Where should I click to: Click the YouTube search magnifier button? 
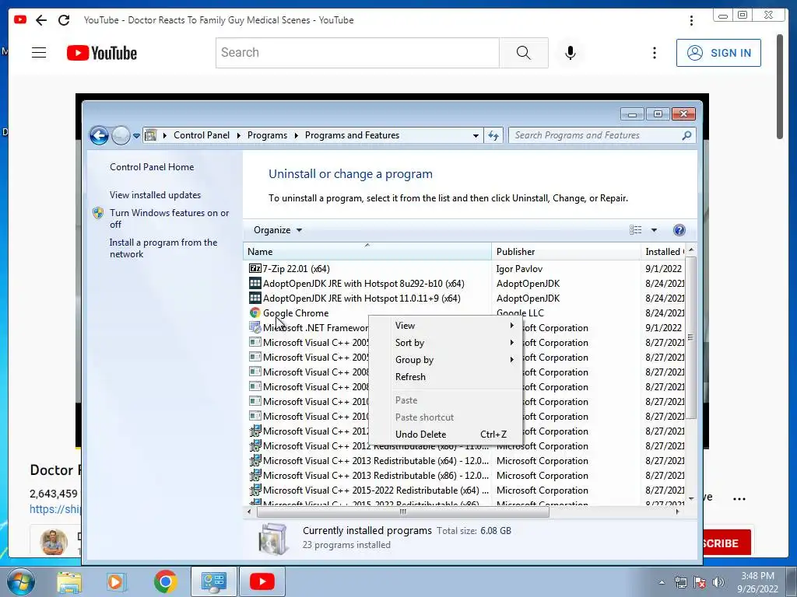[x=524, y=53]
